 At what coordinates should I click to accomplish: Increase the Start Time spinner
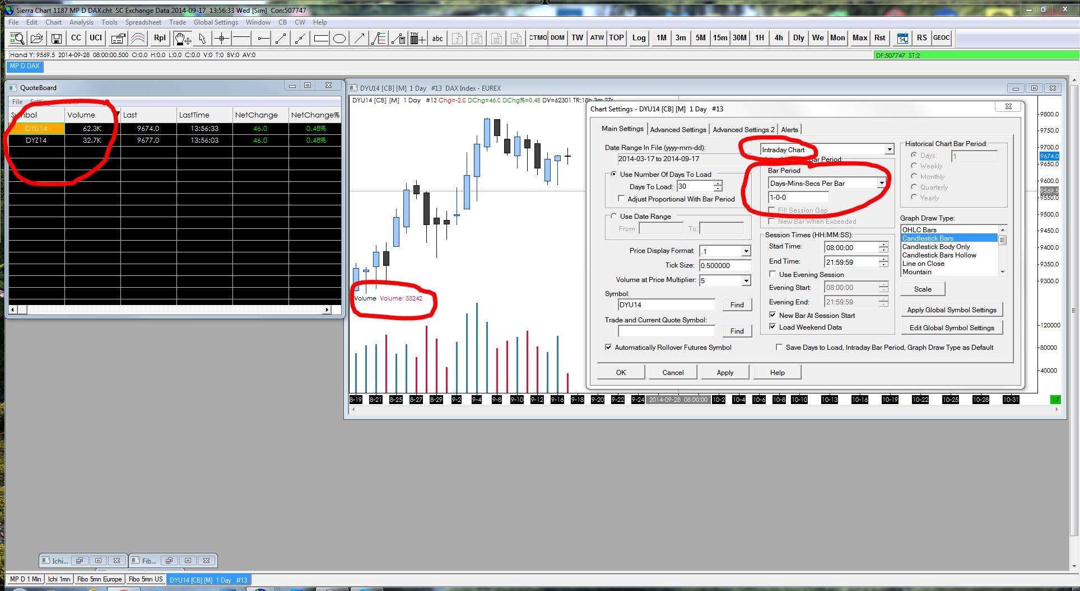883,245
